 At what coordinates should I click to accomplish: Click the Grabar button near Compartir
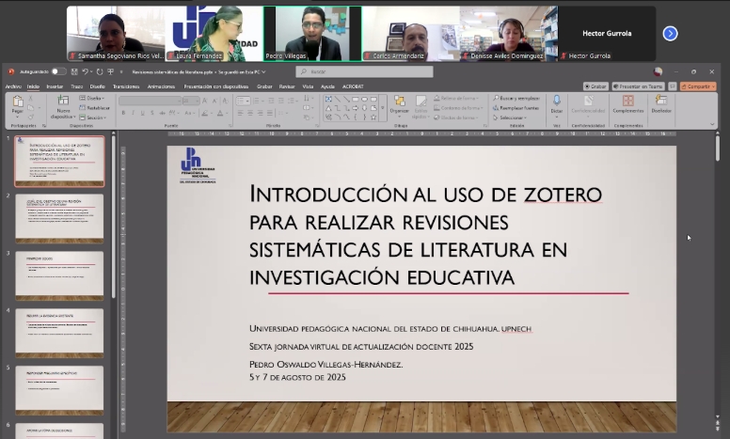pos(595,86)
